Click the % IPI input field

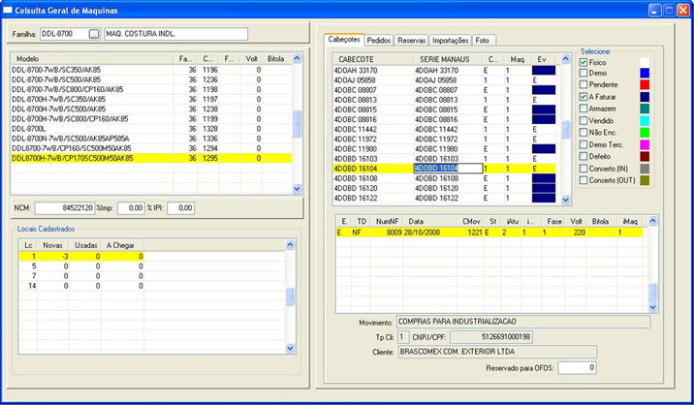tap(180, 208)
